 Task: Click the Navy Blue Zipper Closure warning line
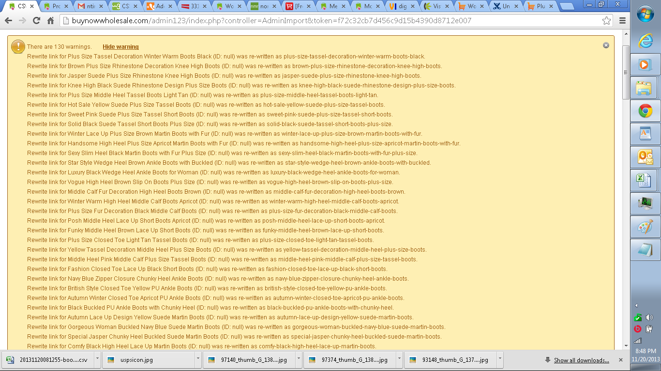coord(218,279)
